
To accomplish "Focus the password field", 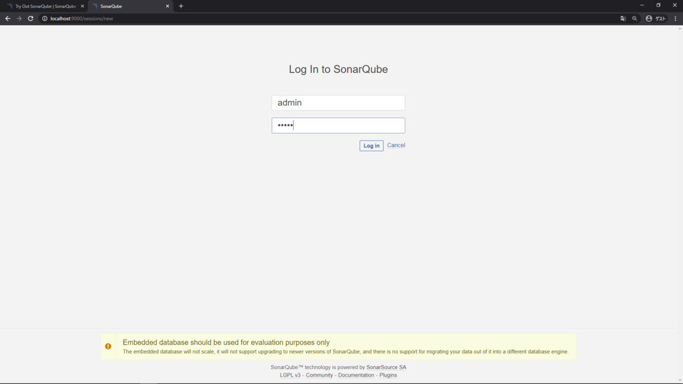I will (338, 125).
